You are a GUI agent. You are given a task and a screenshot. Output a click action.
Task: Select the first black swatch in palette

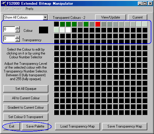(x=57, y=24)
